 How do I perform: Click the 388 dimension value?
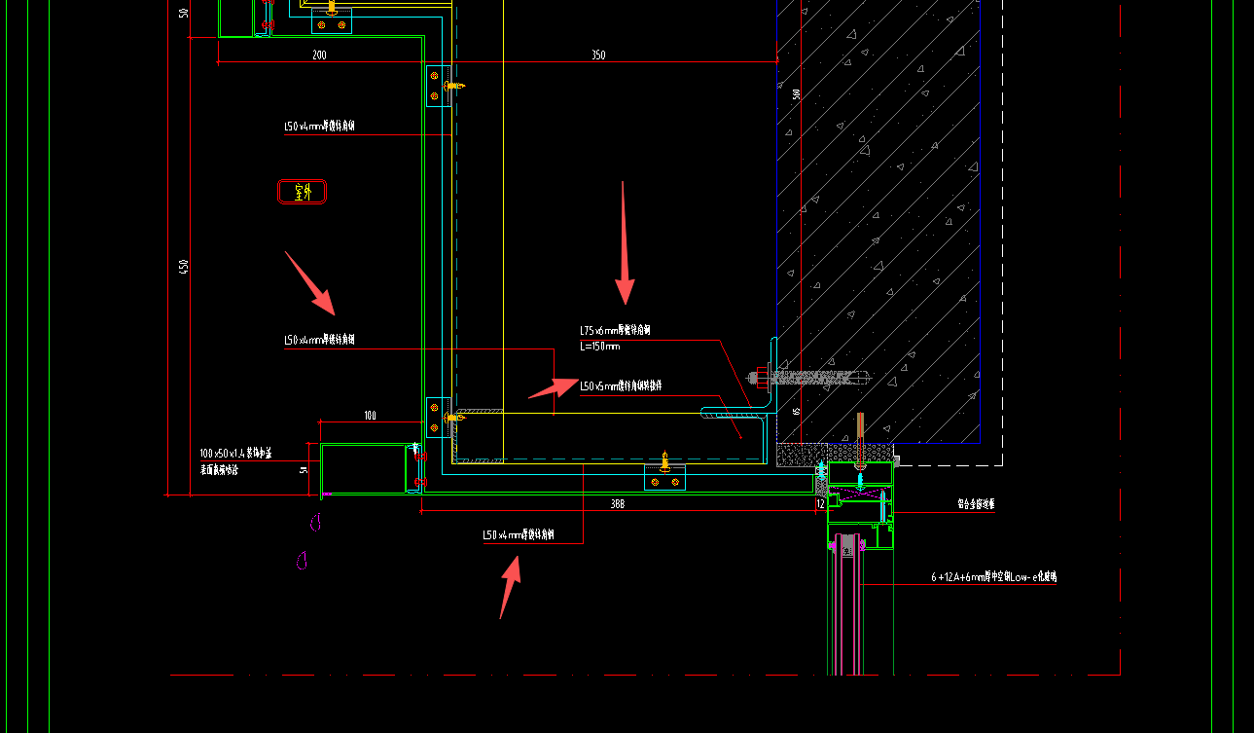[618, 504]
